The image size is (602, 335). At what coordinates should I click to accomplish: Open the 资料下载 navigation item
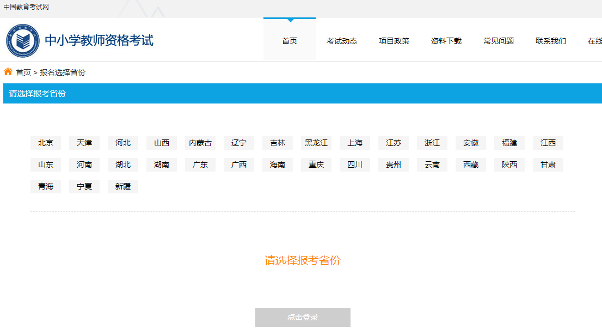[446, 41]
